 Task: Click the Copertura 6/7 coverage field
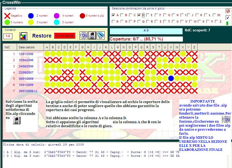146,39
